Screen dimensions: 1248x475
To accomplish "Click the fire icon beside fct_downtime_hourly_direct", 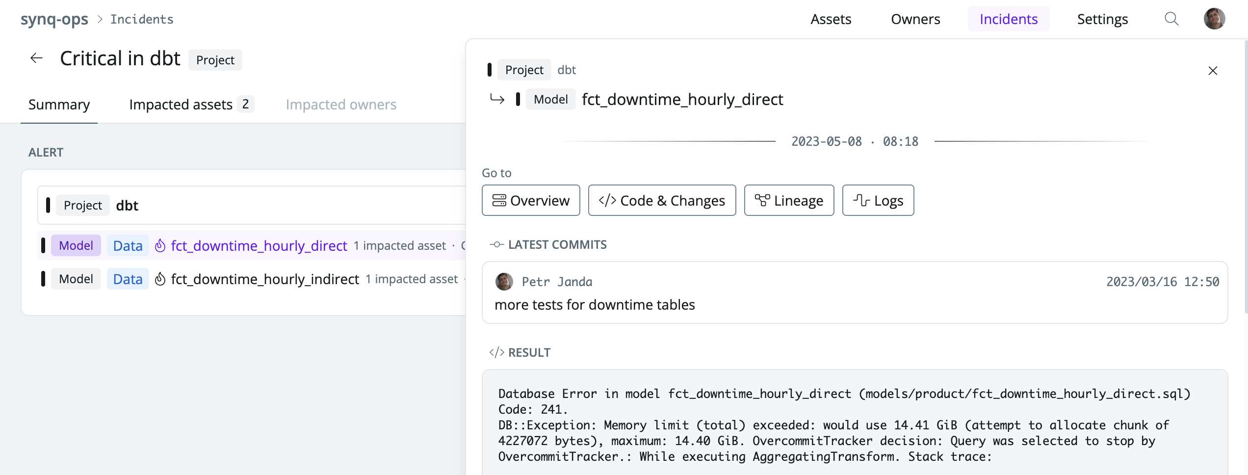I will pyautogui.click(x=160, y=245).
